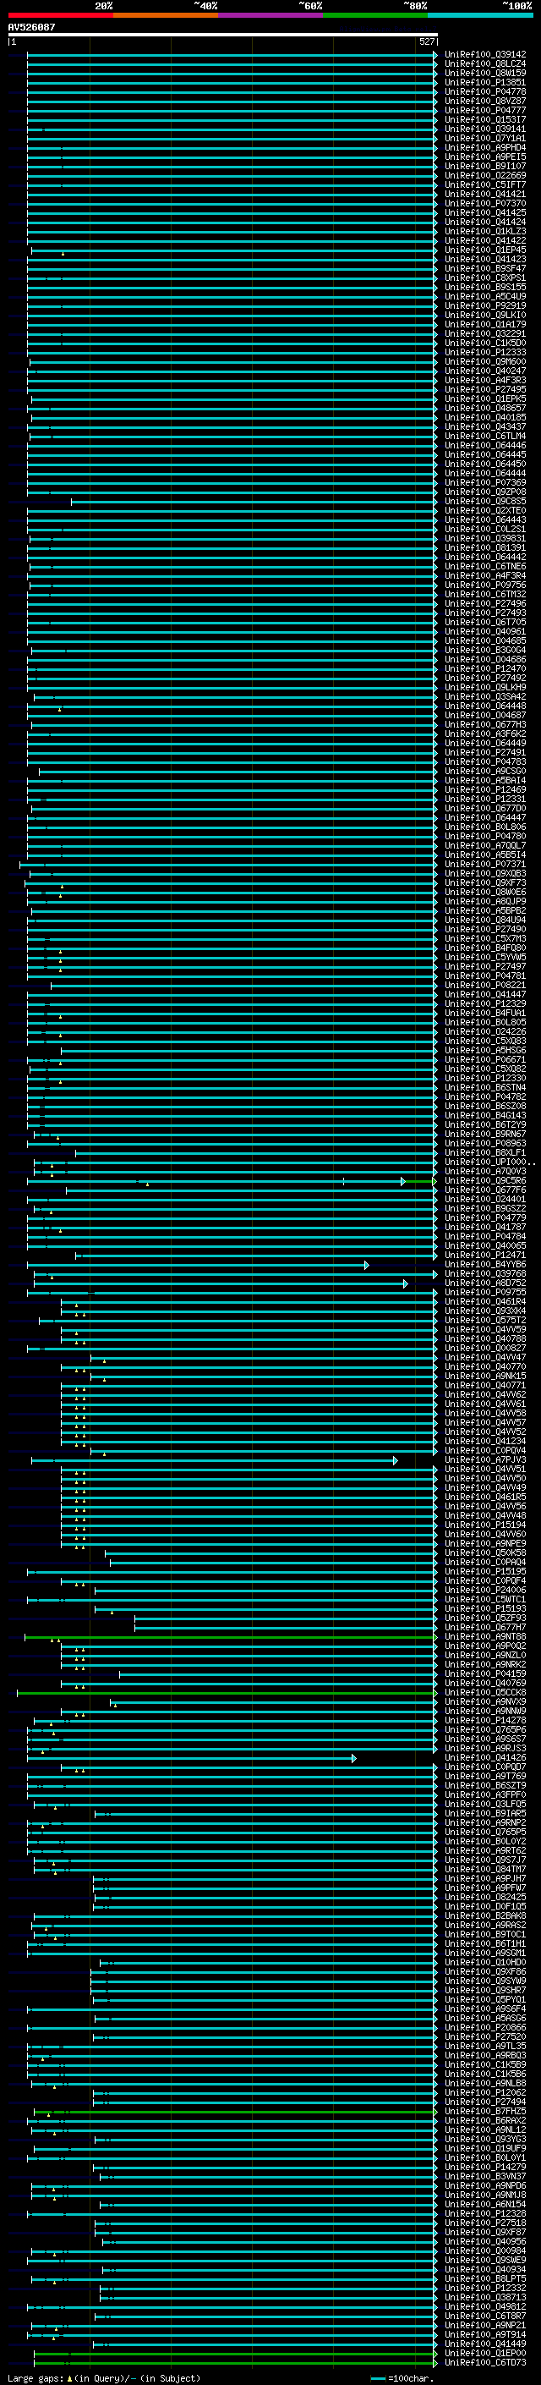Open hit UniRef100_Q8W159
This screenshot has height=2385, width=541.
point(485,73)
